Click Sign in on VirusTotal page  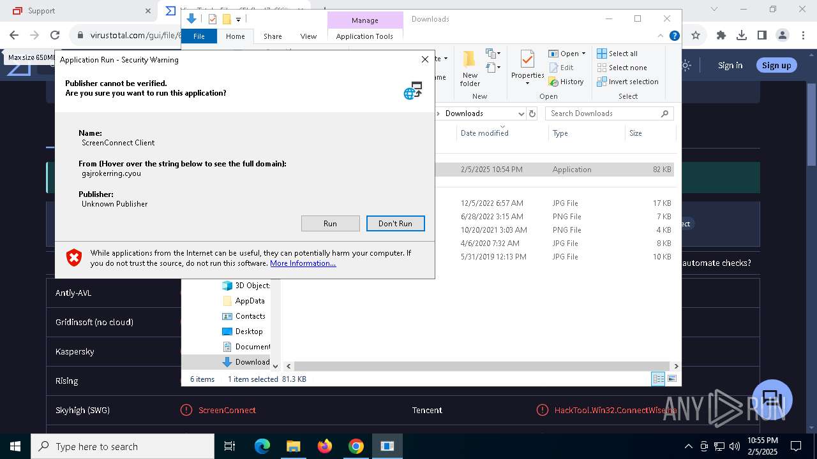point(730,65)
